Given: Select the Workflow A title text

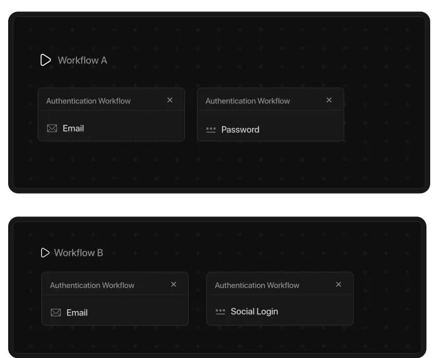Looking at the screenshot, I should 82,60.
